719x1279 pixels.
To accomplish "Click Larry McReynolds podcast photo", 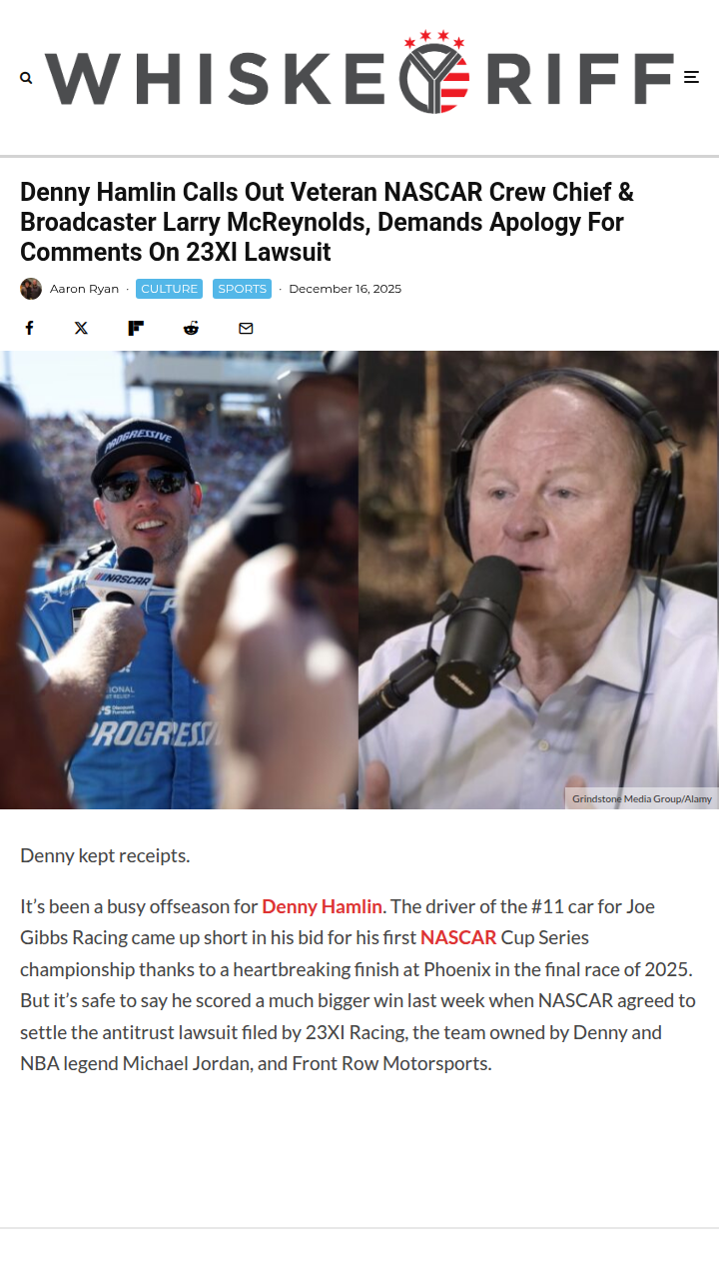I will pos(538,580).
